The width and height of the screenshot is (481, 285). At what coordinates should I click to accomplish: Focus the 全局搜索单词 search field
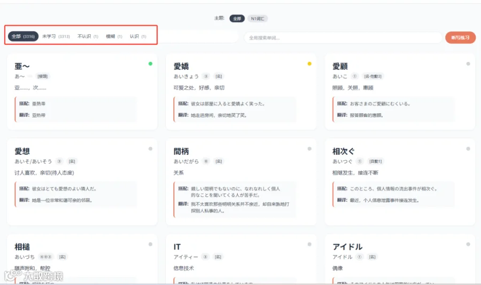[x=343, y=38]
